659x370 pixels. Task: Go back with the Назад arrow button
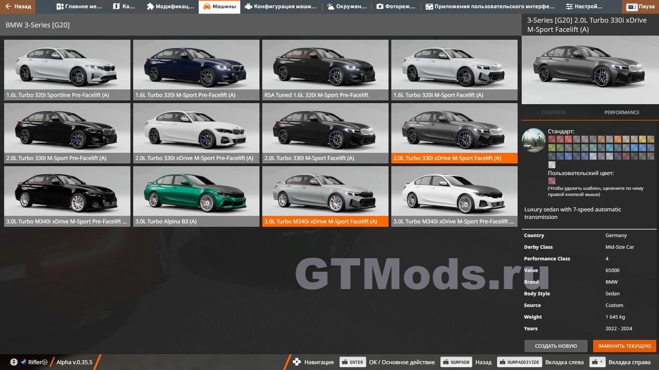coord(18,7)
